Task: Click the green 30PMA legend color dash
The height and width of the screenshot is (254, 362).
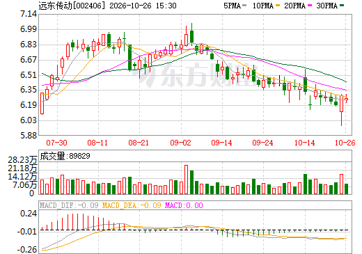Action: pyautogui.click(x=342, y=6)
